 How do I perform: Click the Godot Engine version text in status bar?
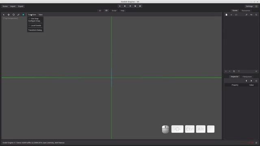pos(33,143)
